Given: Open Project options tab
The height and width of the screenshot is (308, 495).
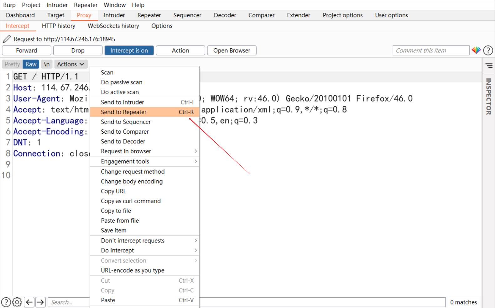Looking at the screenshot, I should (343, 15).
